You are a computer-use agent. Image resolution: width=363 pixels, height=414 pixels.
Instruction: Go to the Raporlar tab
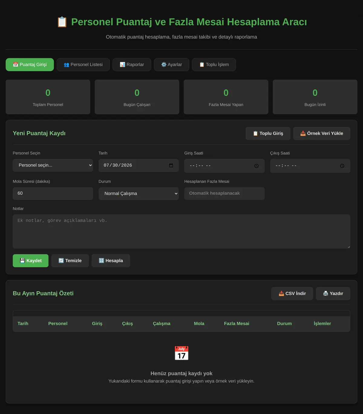pos(132,65)
